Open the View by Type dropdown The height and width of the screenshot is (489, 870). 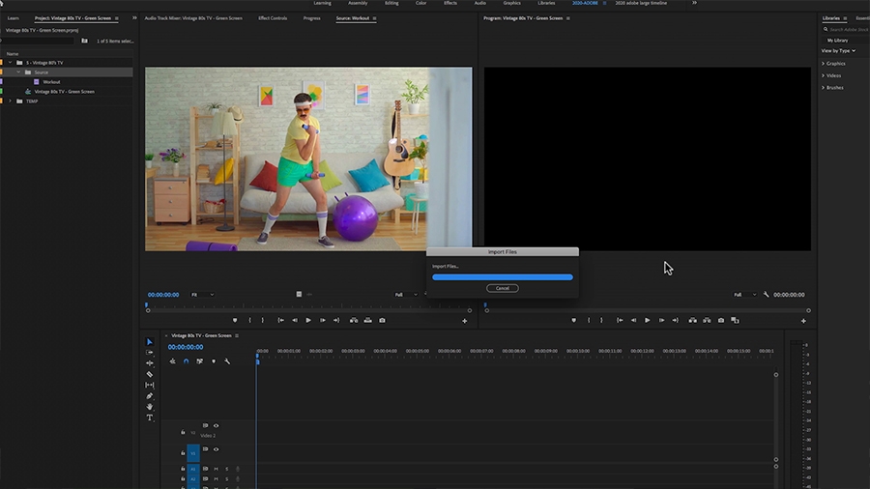click(x=838, y=51)
